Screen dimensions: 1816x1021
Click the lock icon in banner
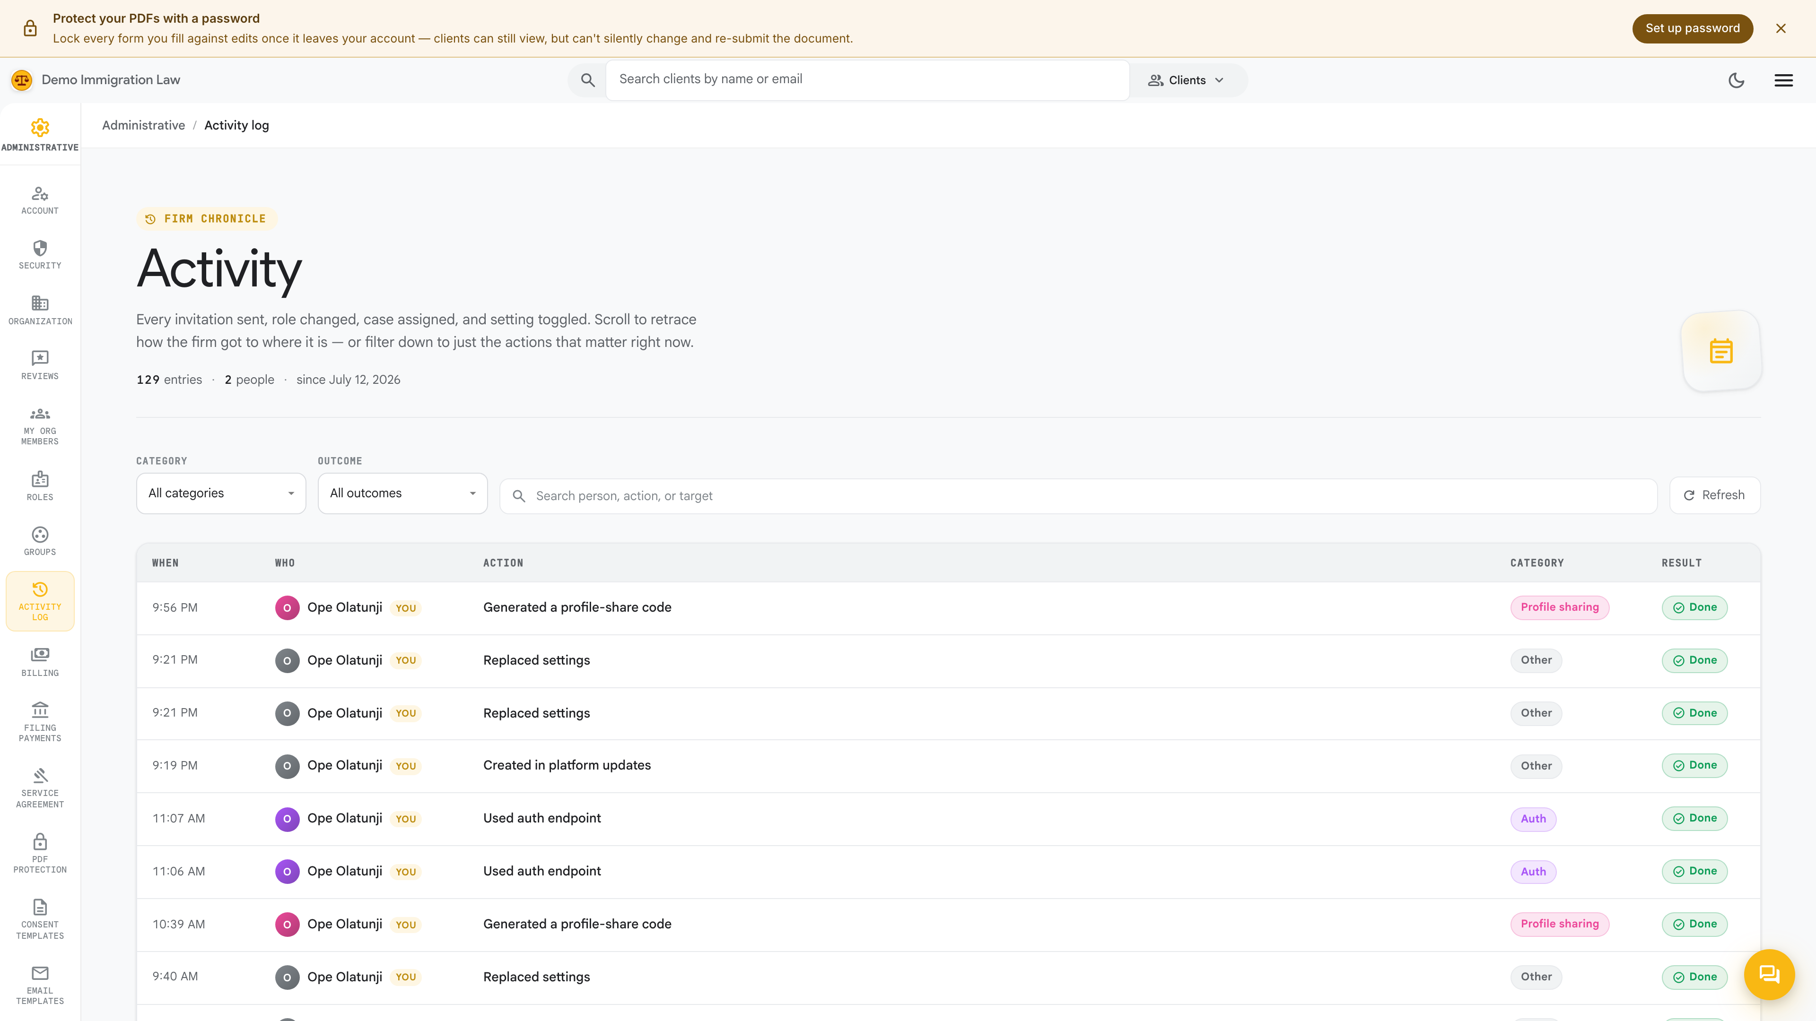coord(30,28)
